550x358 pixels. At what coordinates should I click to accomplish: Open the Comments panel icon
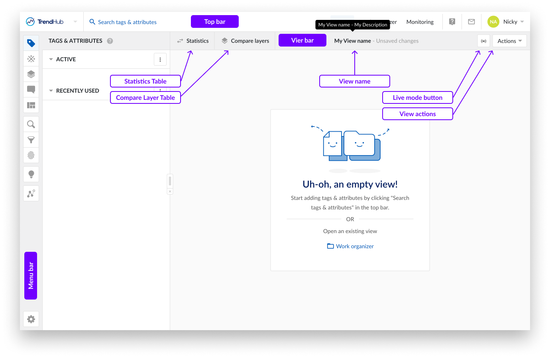31,89
